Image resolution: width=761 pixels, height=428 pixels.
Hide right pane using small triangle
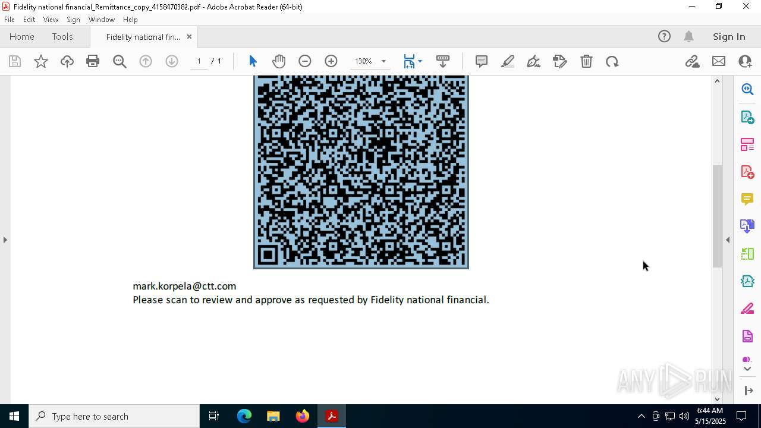[x=728, y=240]
